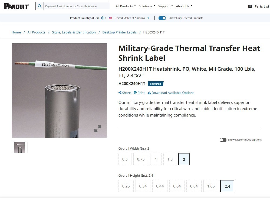Open Desktop Printer Labels breadcrumb
The image size is (270, 198).
[x=120, y=32]
